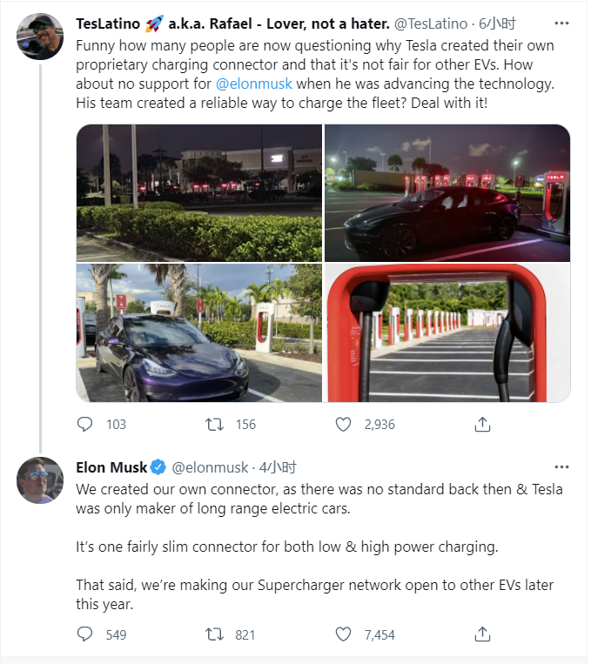View TesLatino's profile avatar
This screenshot has width=591, height=664.
[x=40, y=37]
